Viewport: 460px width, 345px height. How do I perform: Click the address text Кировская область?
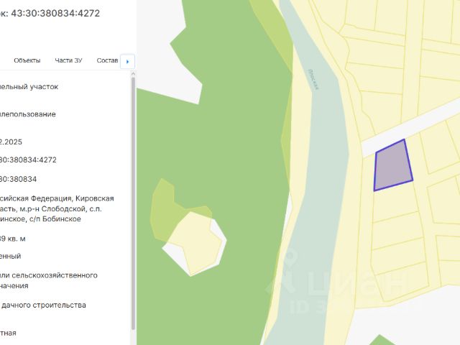point(57,203)
